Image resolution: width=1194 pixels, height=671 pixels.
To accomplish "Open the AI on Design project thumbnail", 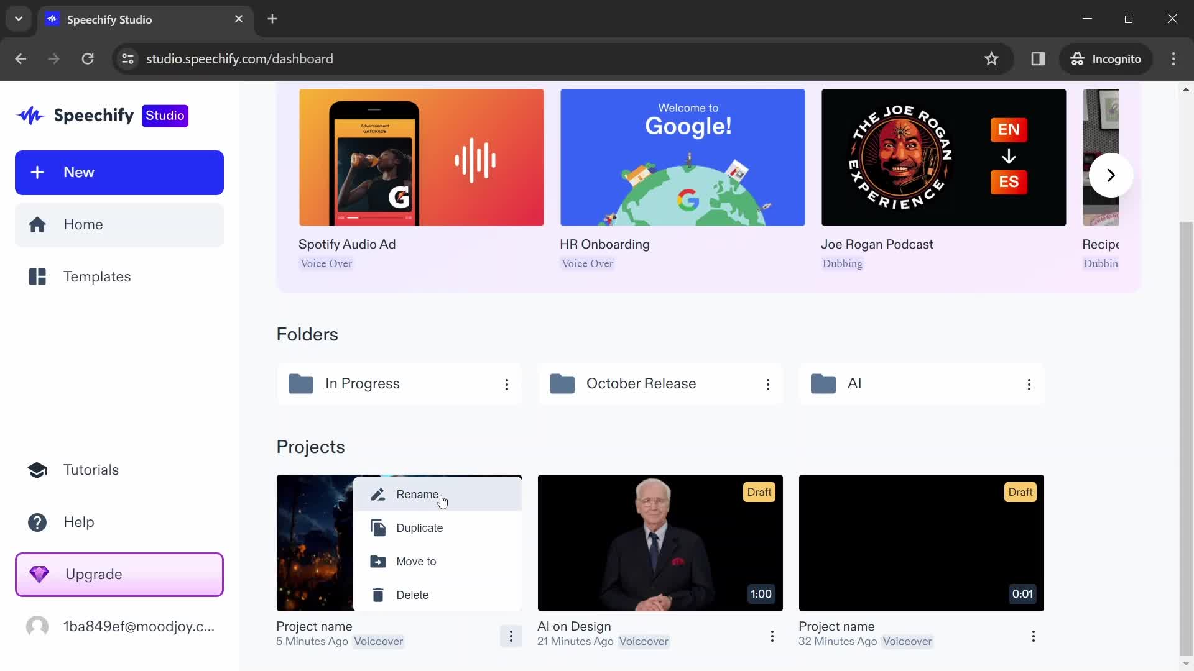I will pyautogui.click(x=660, y=544).
